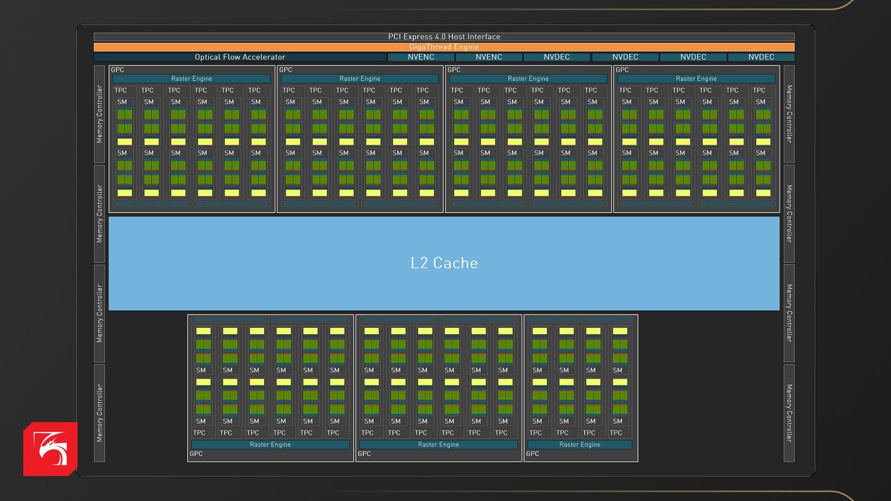
Task: Click the GPC label of the bottom middle cluster
Action: click(364, 454)
